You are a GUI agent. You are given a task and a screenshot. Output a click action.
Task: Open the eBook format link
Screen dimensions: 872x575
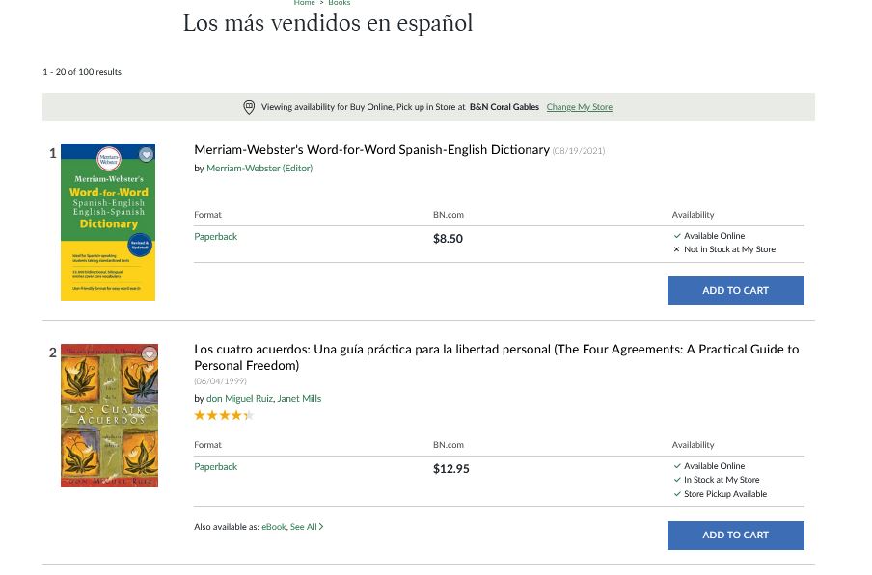273,527
